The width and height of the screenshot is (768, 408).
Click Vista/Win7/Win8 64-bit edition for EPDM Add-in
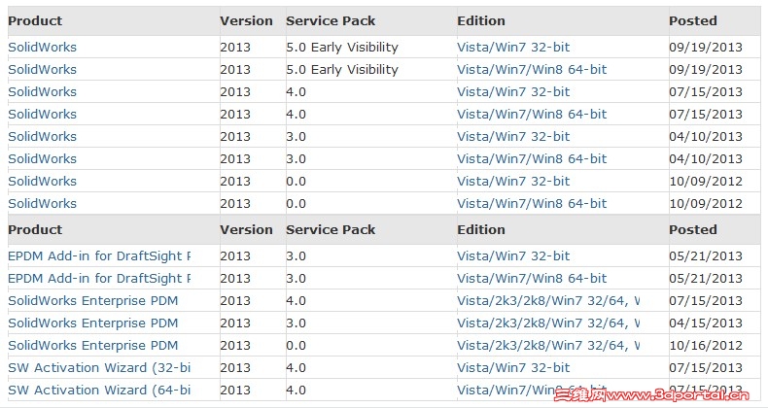pos(531,279)
